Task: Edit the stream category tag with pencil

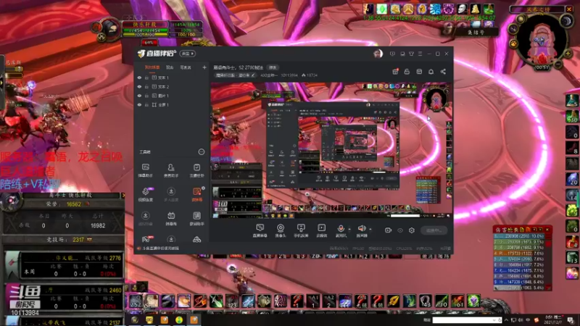Action: 253,75
